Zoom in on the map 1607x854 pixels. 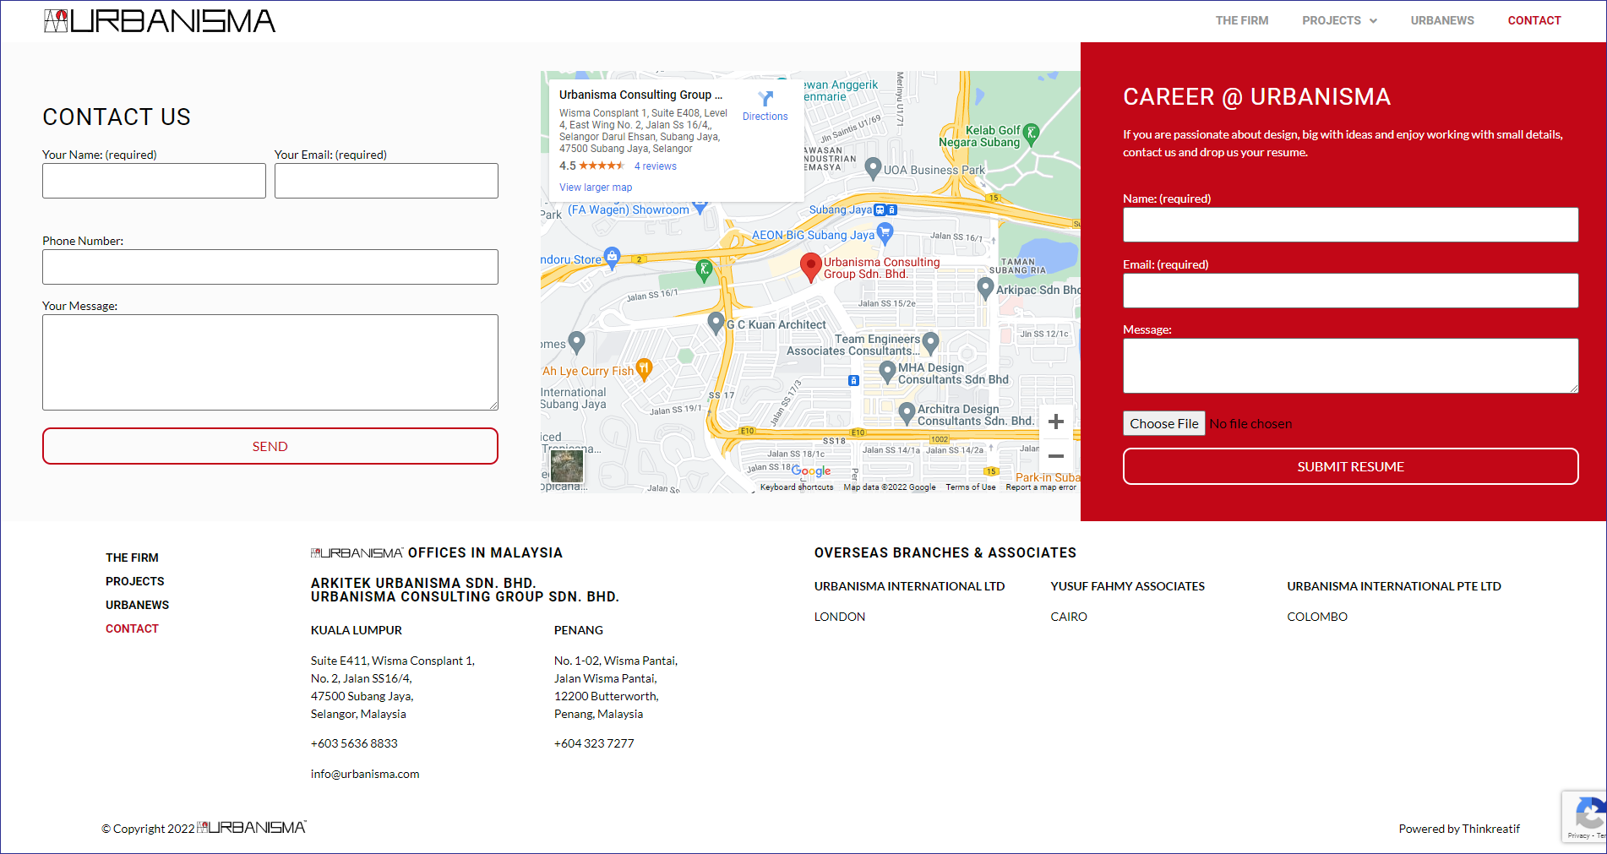pos(1055,422)
